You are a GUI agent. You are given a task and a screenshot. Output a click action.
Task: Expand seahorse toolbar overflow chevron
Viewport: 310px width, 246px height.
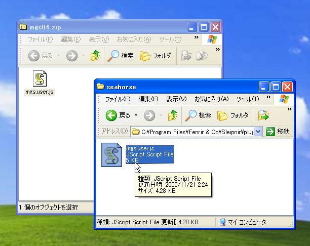tap(289, 109)
